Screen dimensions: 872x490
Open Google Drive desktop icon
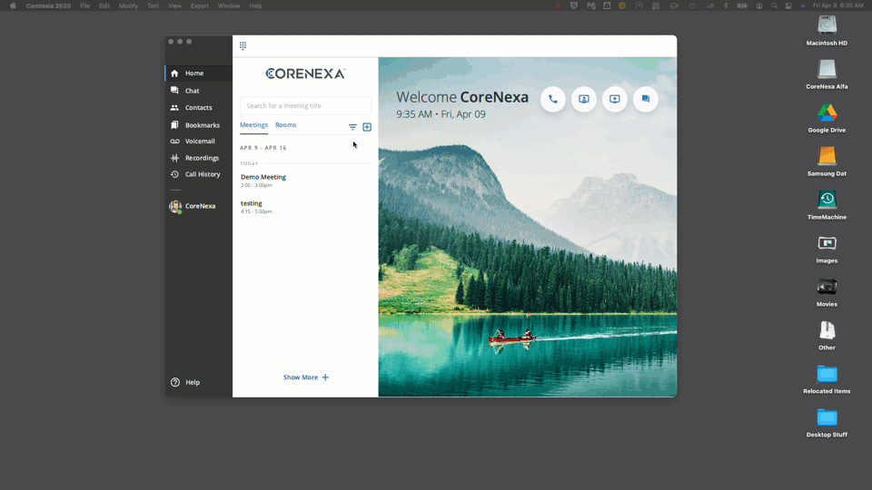pos(827,118)
